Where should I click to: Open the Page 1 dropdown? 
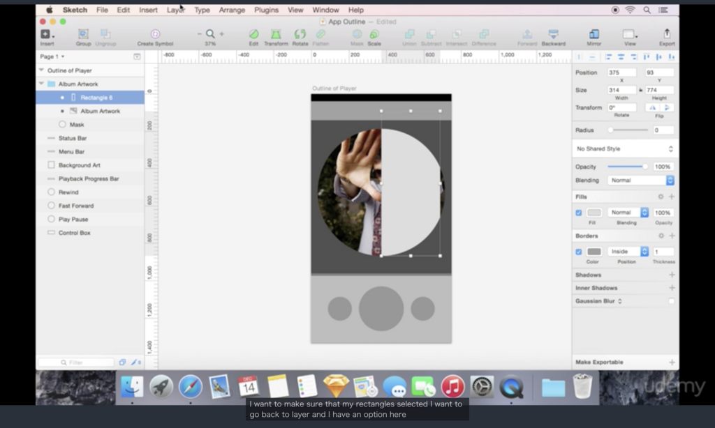[52, 56]
